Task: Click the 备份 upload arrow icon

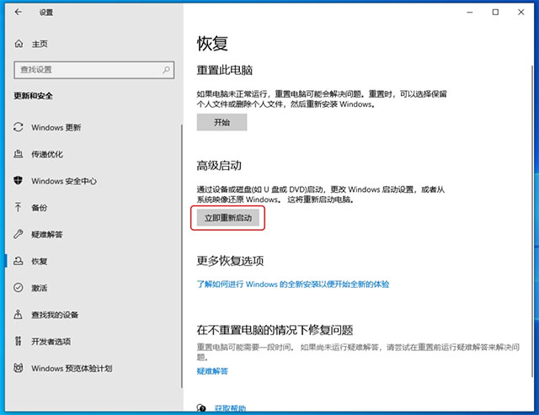Action: (x=19, y=207)
